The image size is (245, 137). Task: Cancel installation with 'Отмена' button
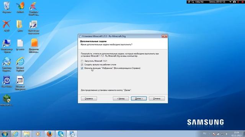pyautogui.click(x=157, y=99)
